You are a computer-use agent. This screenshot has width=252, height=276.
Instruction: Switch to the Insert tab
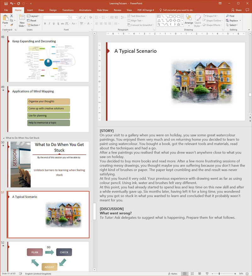(30, 10)
